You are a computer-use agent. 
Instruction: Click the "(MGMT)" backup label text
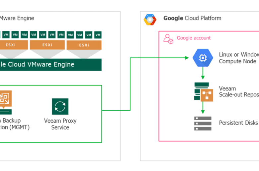(20, 127)
